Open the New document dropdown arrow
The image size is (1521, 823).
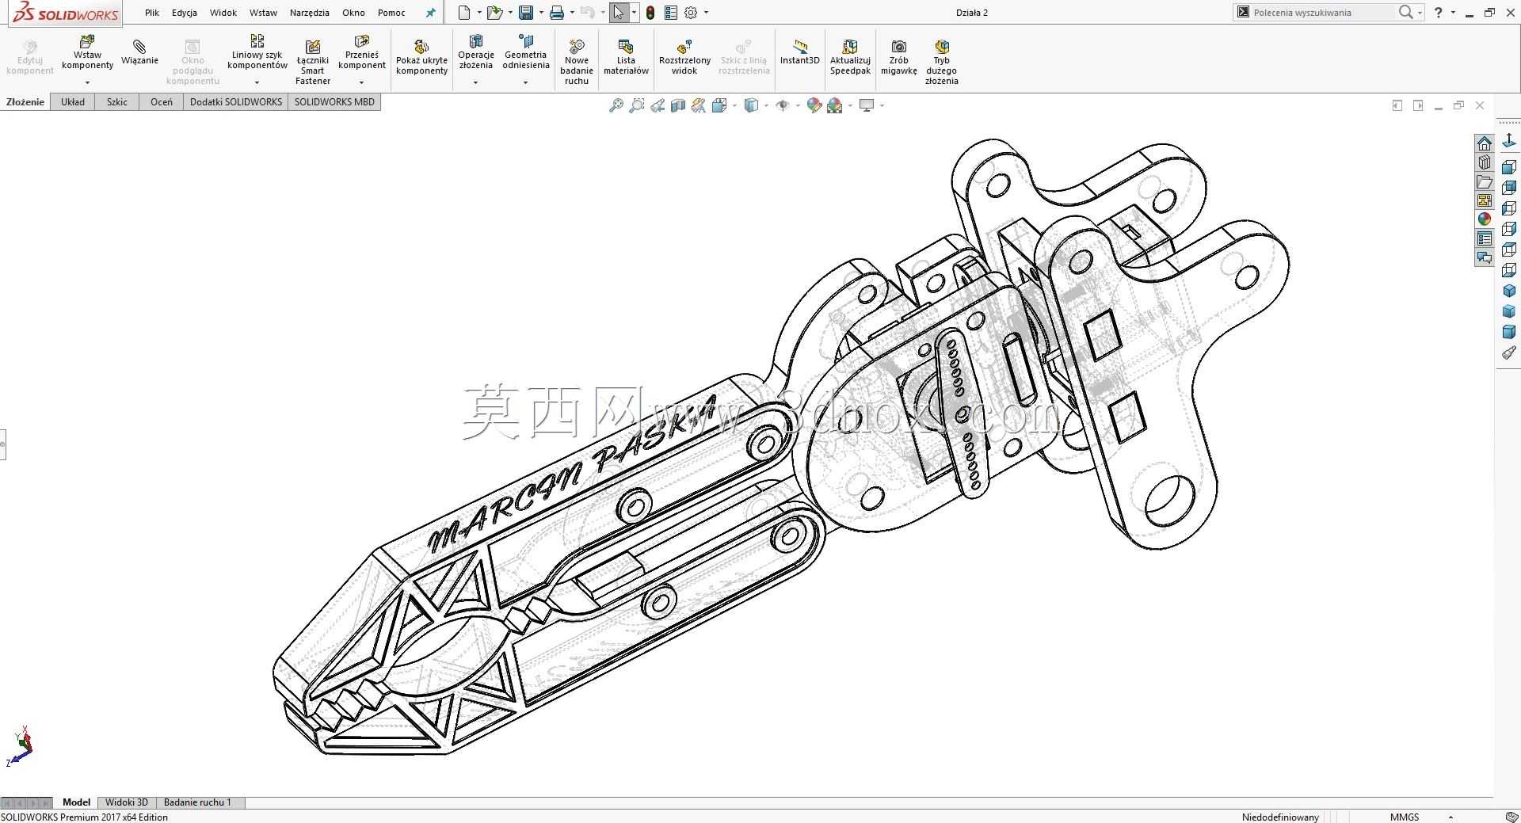tap(479, 13)
